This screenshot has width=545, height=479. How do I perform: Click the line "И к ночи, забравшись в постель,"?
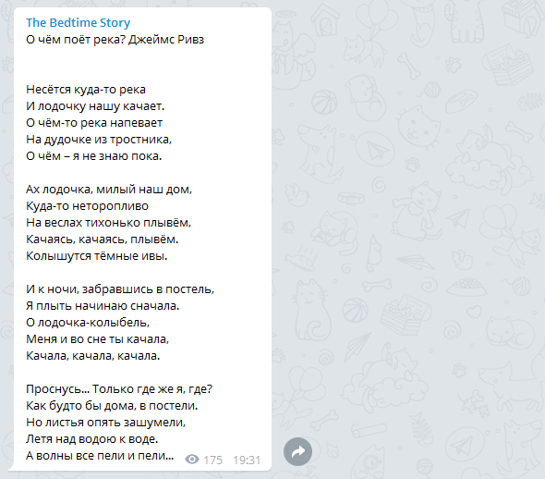point(120,289)
